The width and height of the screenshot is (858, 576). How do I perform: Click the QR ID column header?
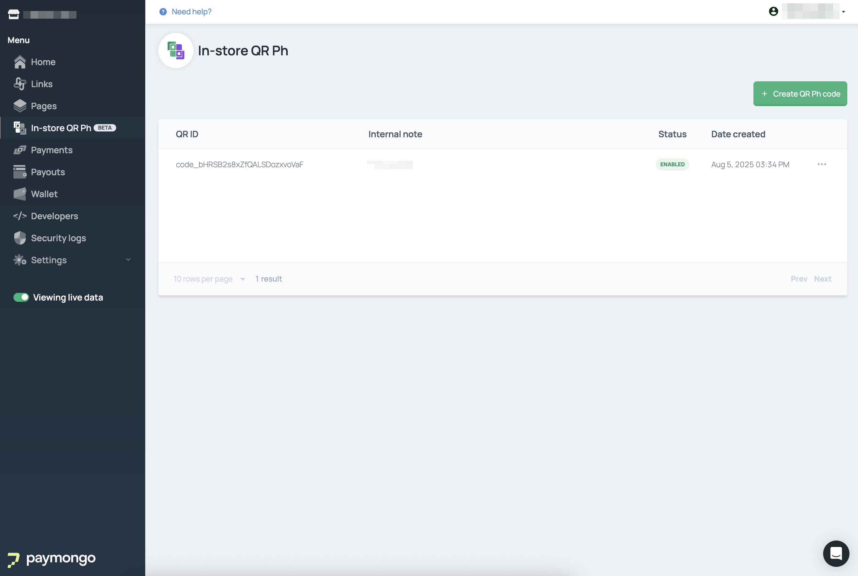187,135
